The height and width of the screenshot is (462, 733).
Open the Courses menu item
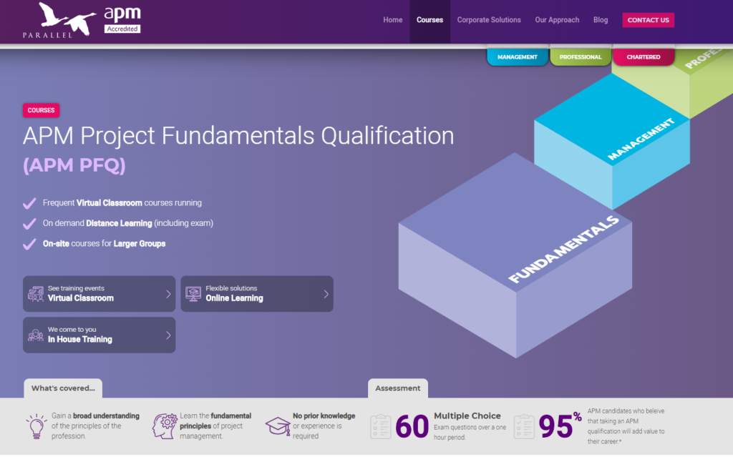pos(429,20)
